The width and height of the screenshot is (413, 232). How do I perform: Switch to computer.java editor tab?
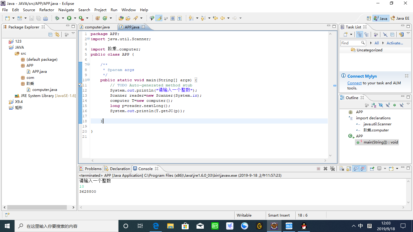coord(97,27)
